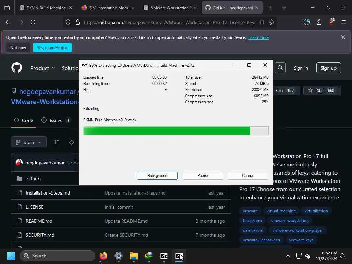The width and height of the screenshot is (352, 264).
Task: Click Yes, open Firefox button
Action: pyautogui.click(x=52, y=47)
